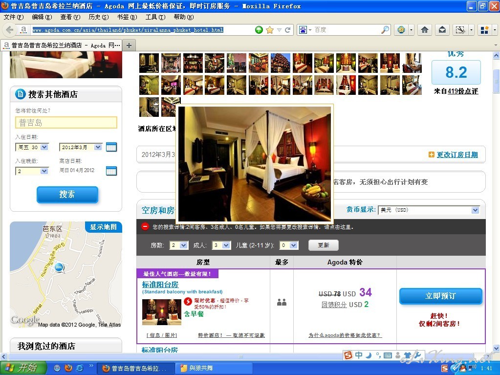This screenshot has height=375, width=500.
Task: Click the 更新 update button
Action: click(x=324, y=245)
